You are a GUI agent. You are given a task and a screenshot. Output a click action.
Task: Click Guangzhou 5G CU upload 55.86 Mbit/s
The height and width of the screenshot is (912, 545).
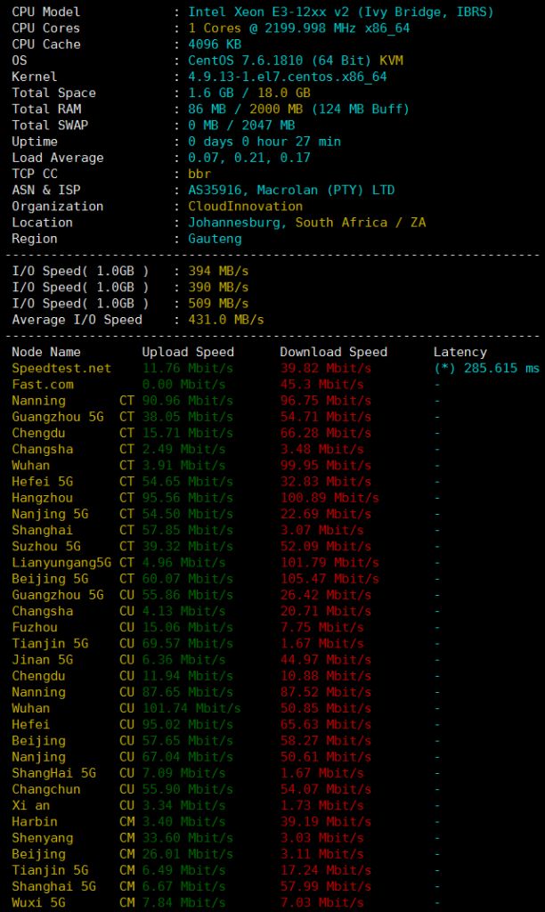point(188,596)
